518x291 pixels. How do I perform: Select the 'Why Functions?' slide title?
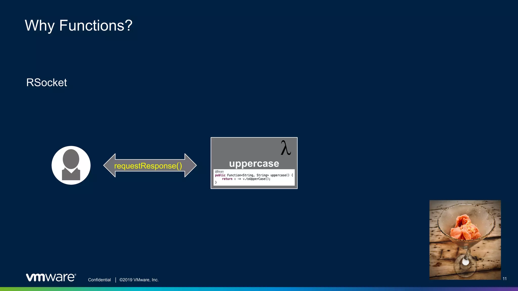(79, 26)
